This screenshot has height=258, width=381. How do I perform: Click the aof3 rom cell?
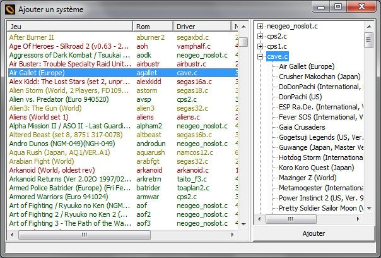point(144,223)
